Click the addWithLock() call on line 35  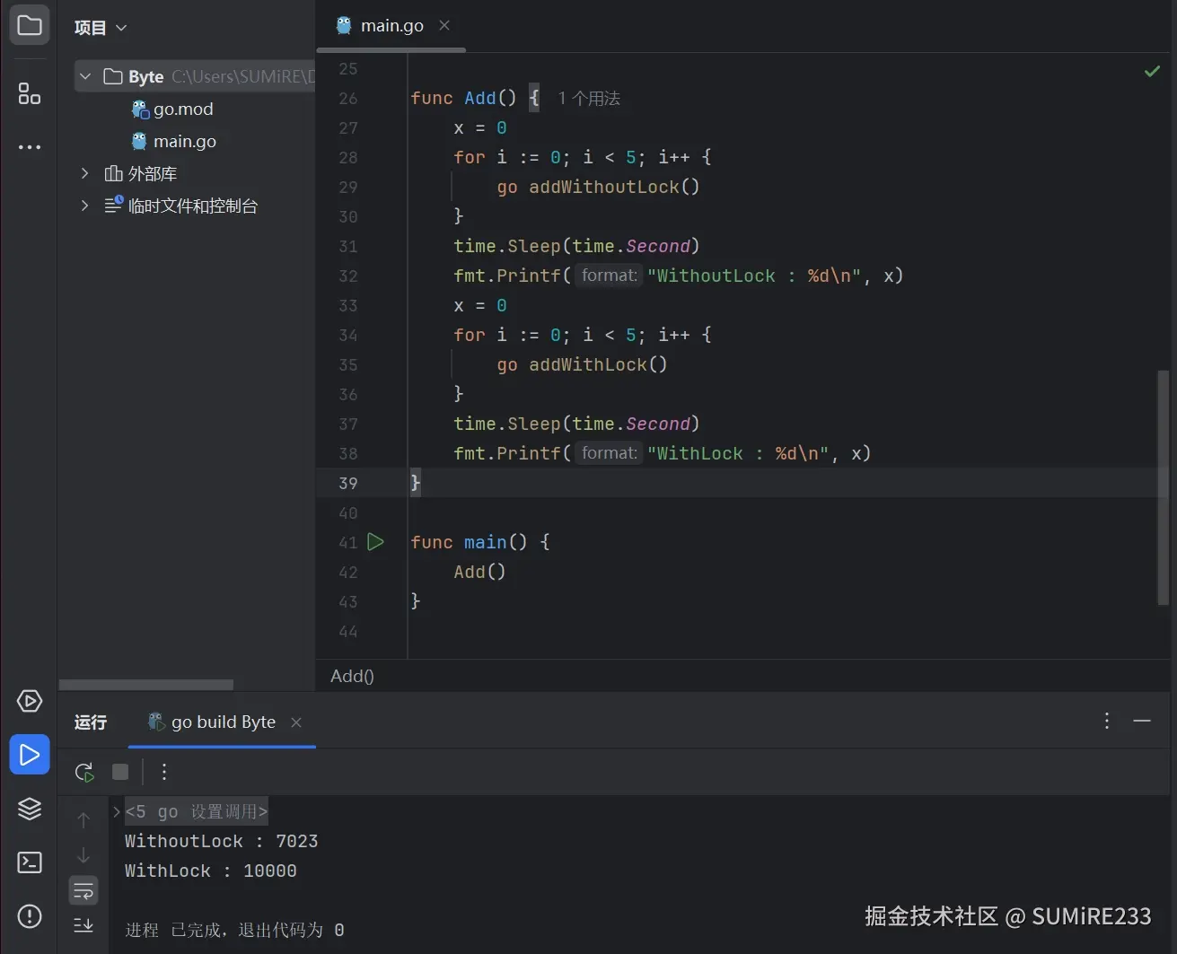click(x=598, y=364)
